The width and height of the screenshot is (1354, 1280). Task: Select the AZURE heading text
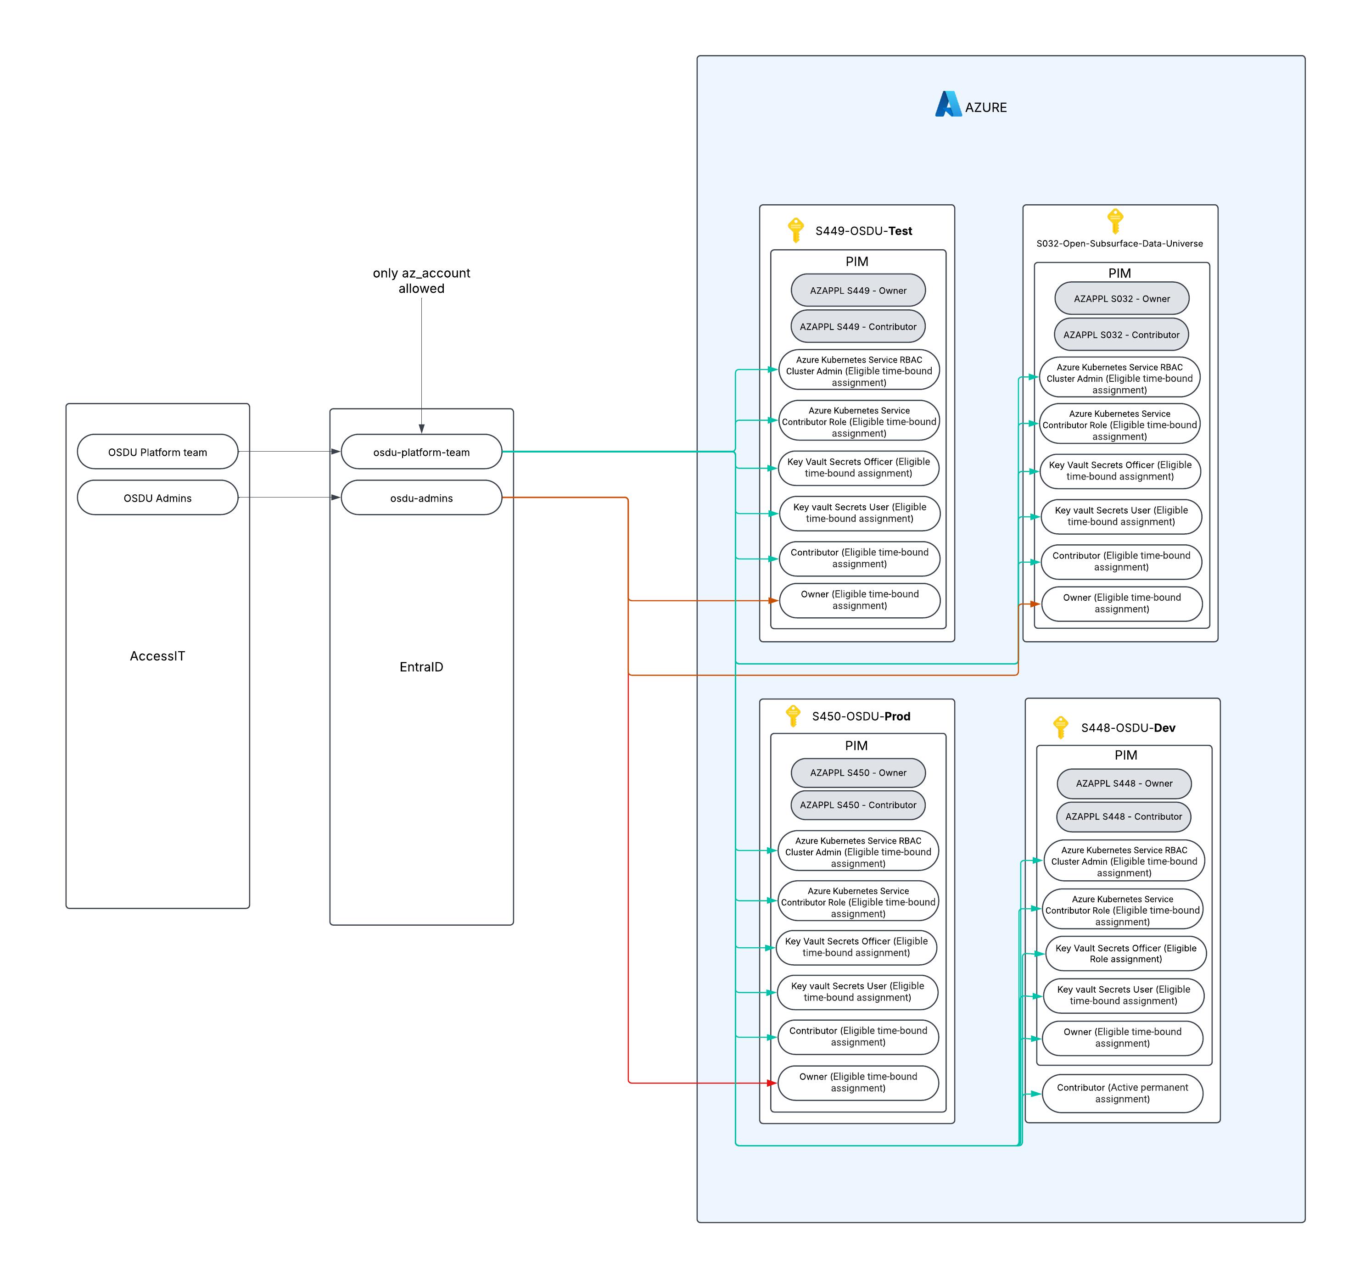pyautogui.click(x=986, y=107)
